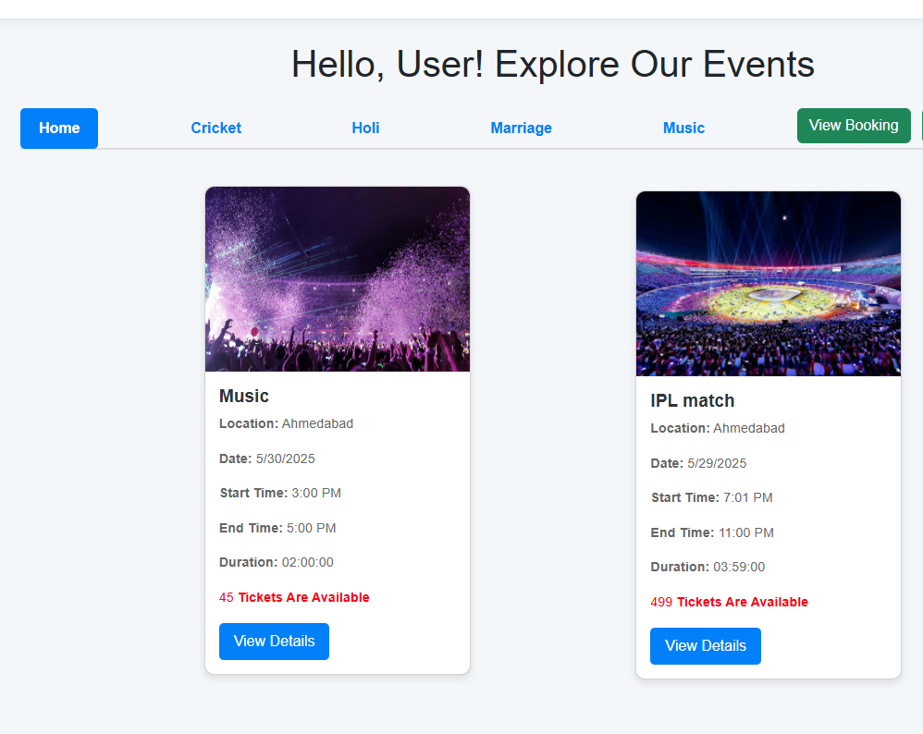
Task: Select the Home tab
Action: point(59,128)
